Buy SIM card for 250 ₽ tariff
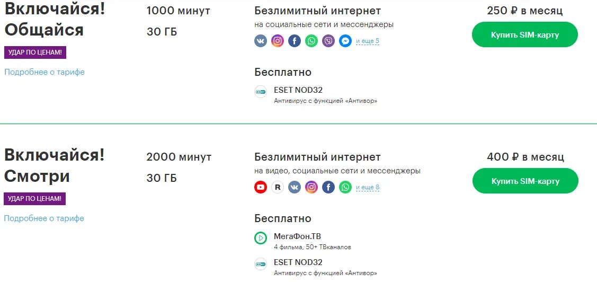Image resolution: width=597 pixels, height=282 pixels. tap(524, 35)
